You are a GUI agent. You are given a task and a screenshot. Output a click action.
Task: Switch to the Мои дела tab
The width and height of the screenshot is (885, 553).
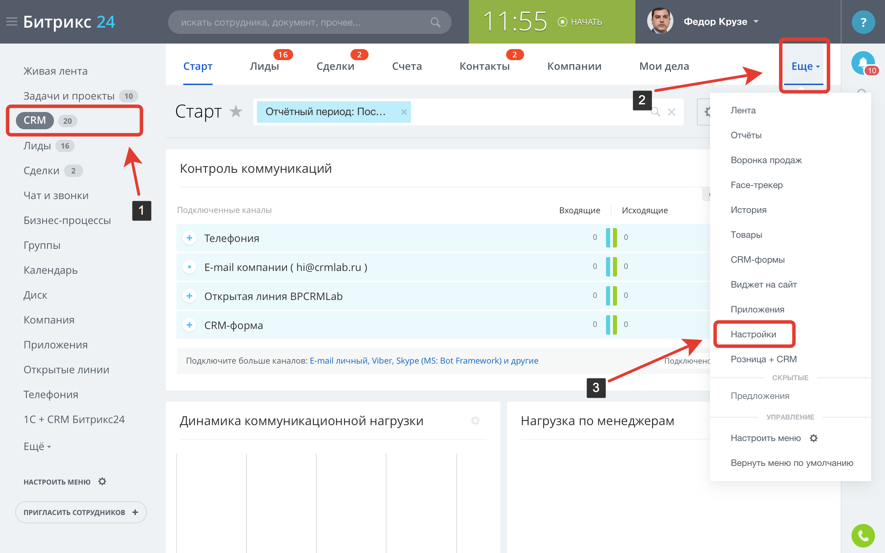pos(664,66)
